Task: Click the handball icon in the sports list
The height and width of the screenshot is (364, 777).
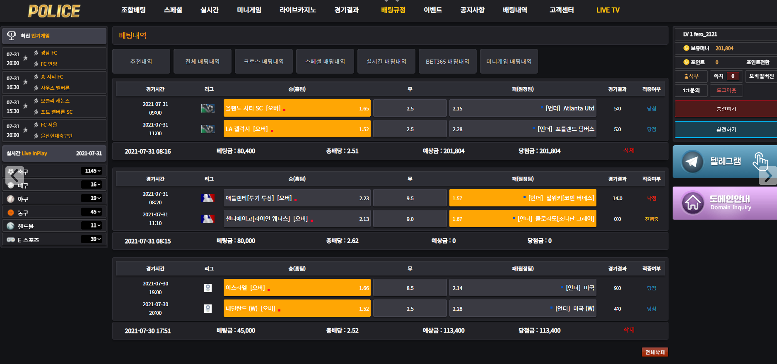Action: pyautogui.click(x=11, y=226)
